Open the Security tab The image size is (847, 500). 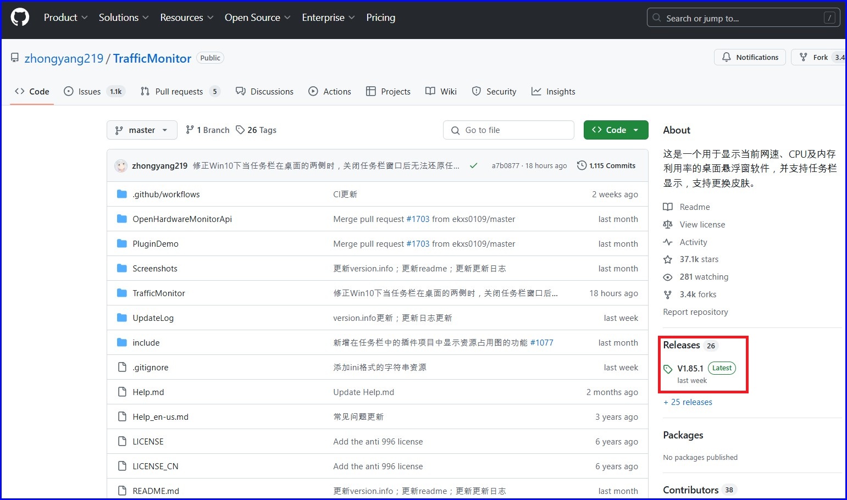pyautogui.click(x=494, y=91)
